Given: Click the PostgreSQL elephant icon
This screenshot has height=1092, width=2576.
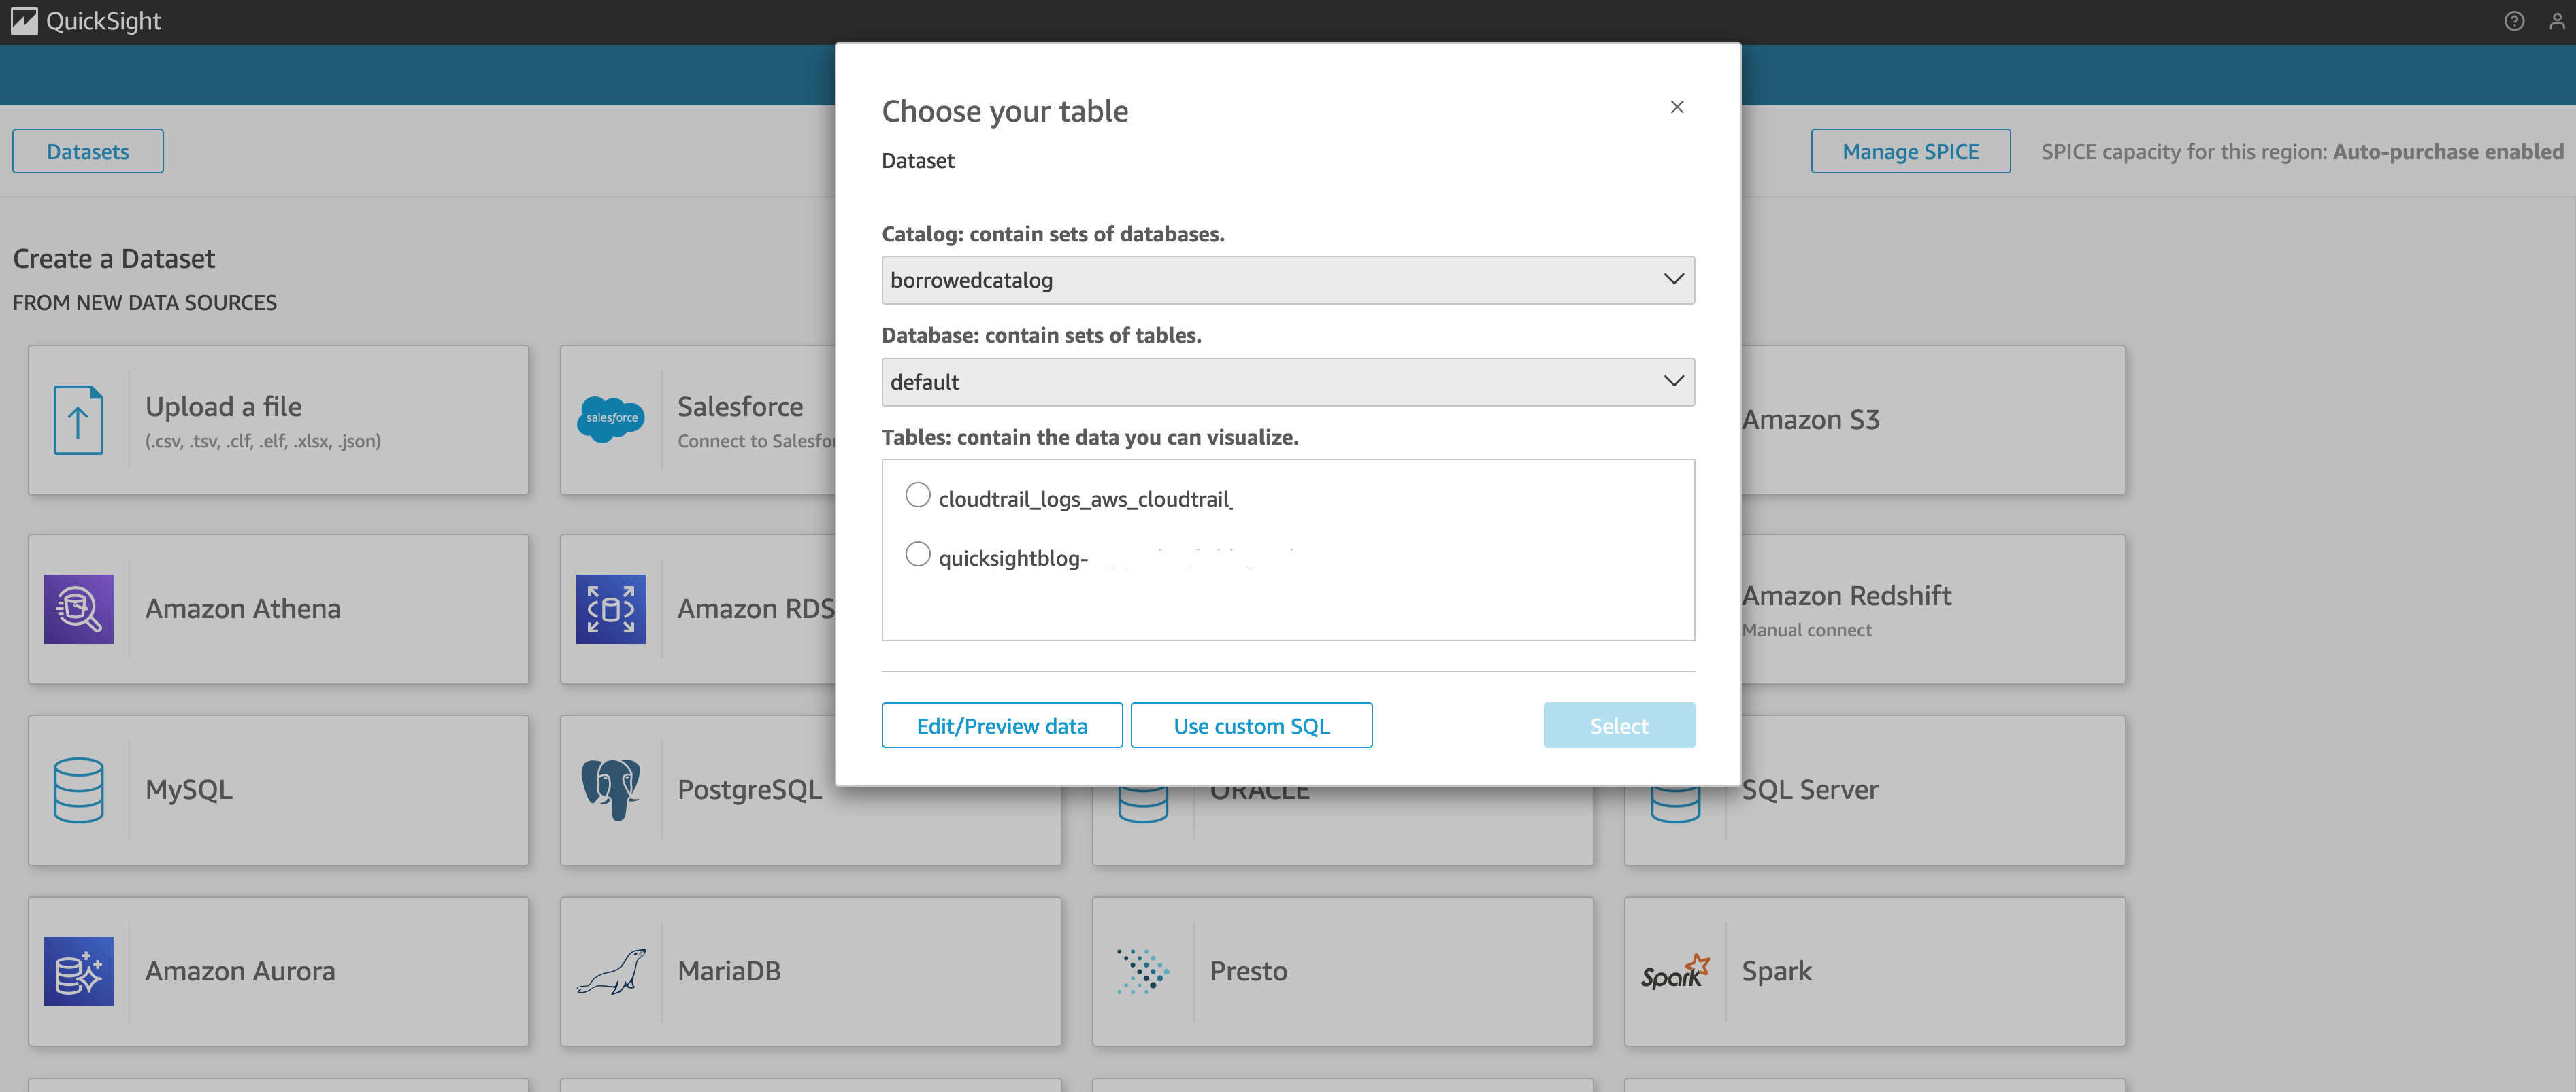Looking at the screenshot, I should (610, 789).
